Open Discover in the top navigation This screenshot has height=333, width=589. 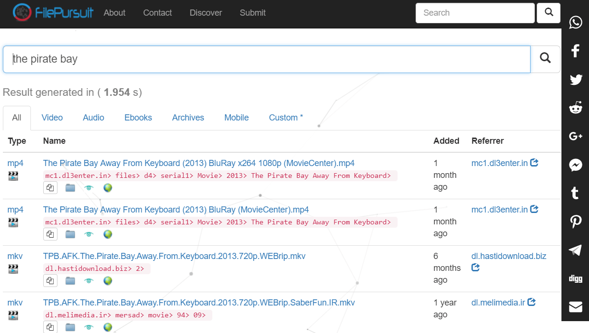206,13
